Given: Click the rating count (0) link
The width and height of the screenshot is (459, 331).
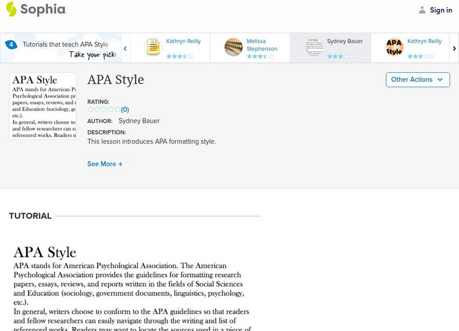Looking at the screenshot, I should tap(125, 109).
